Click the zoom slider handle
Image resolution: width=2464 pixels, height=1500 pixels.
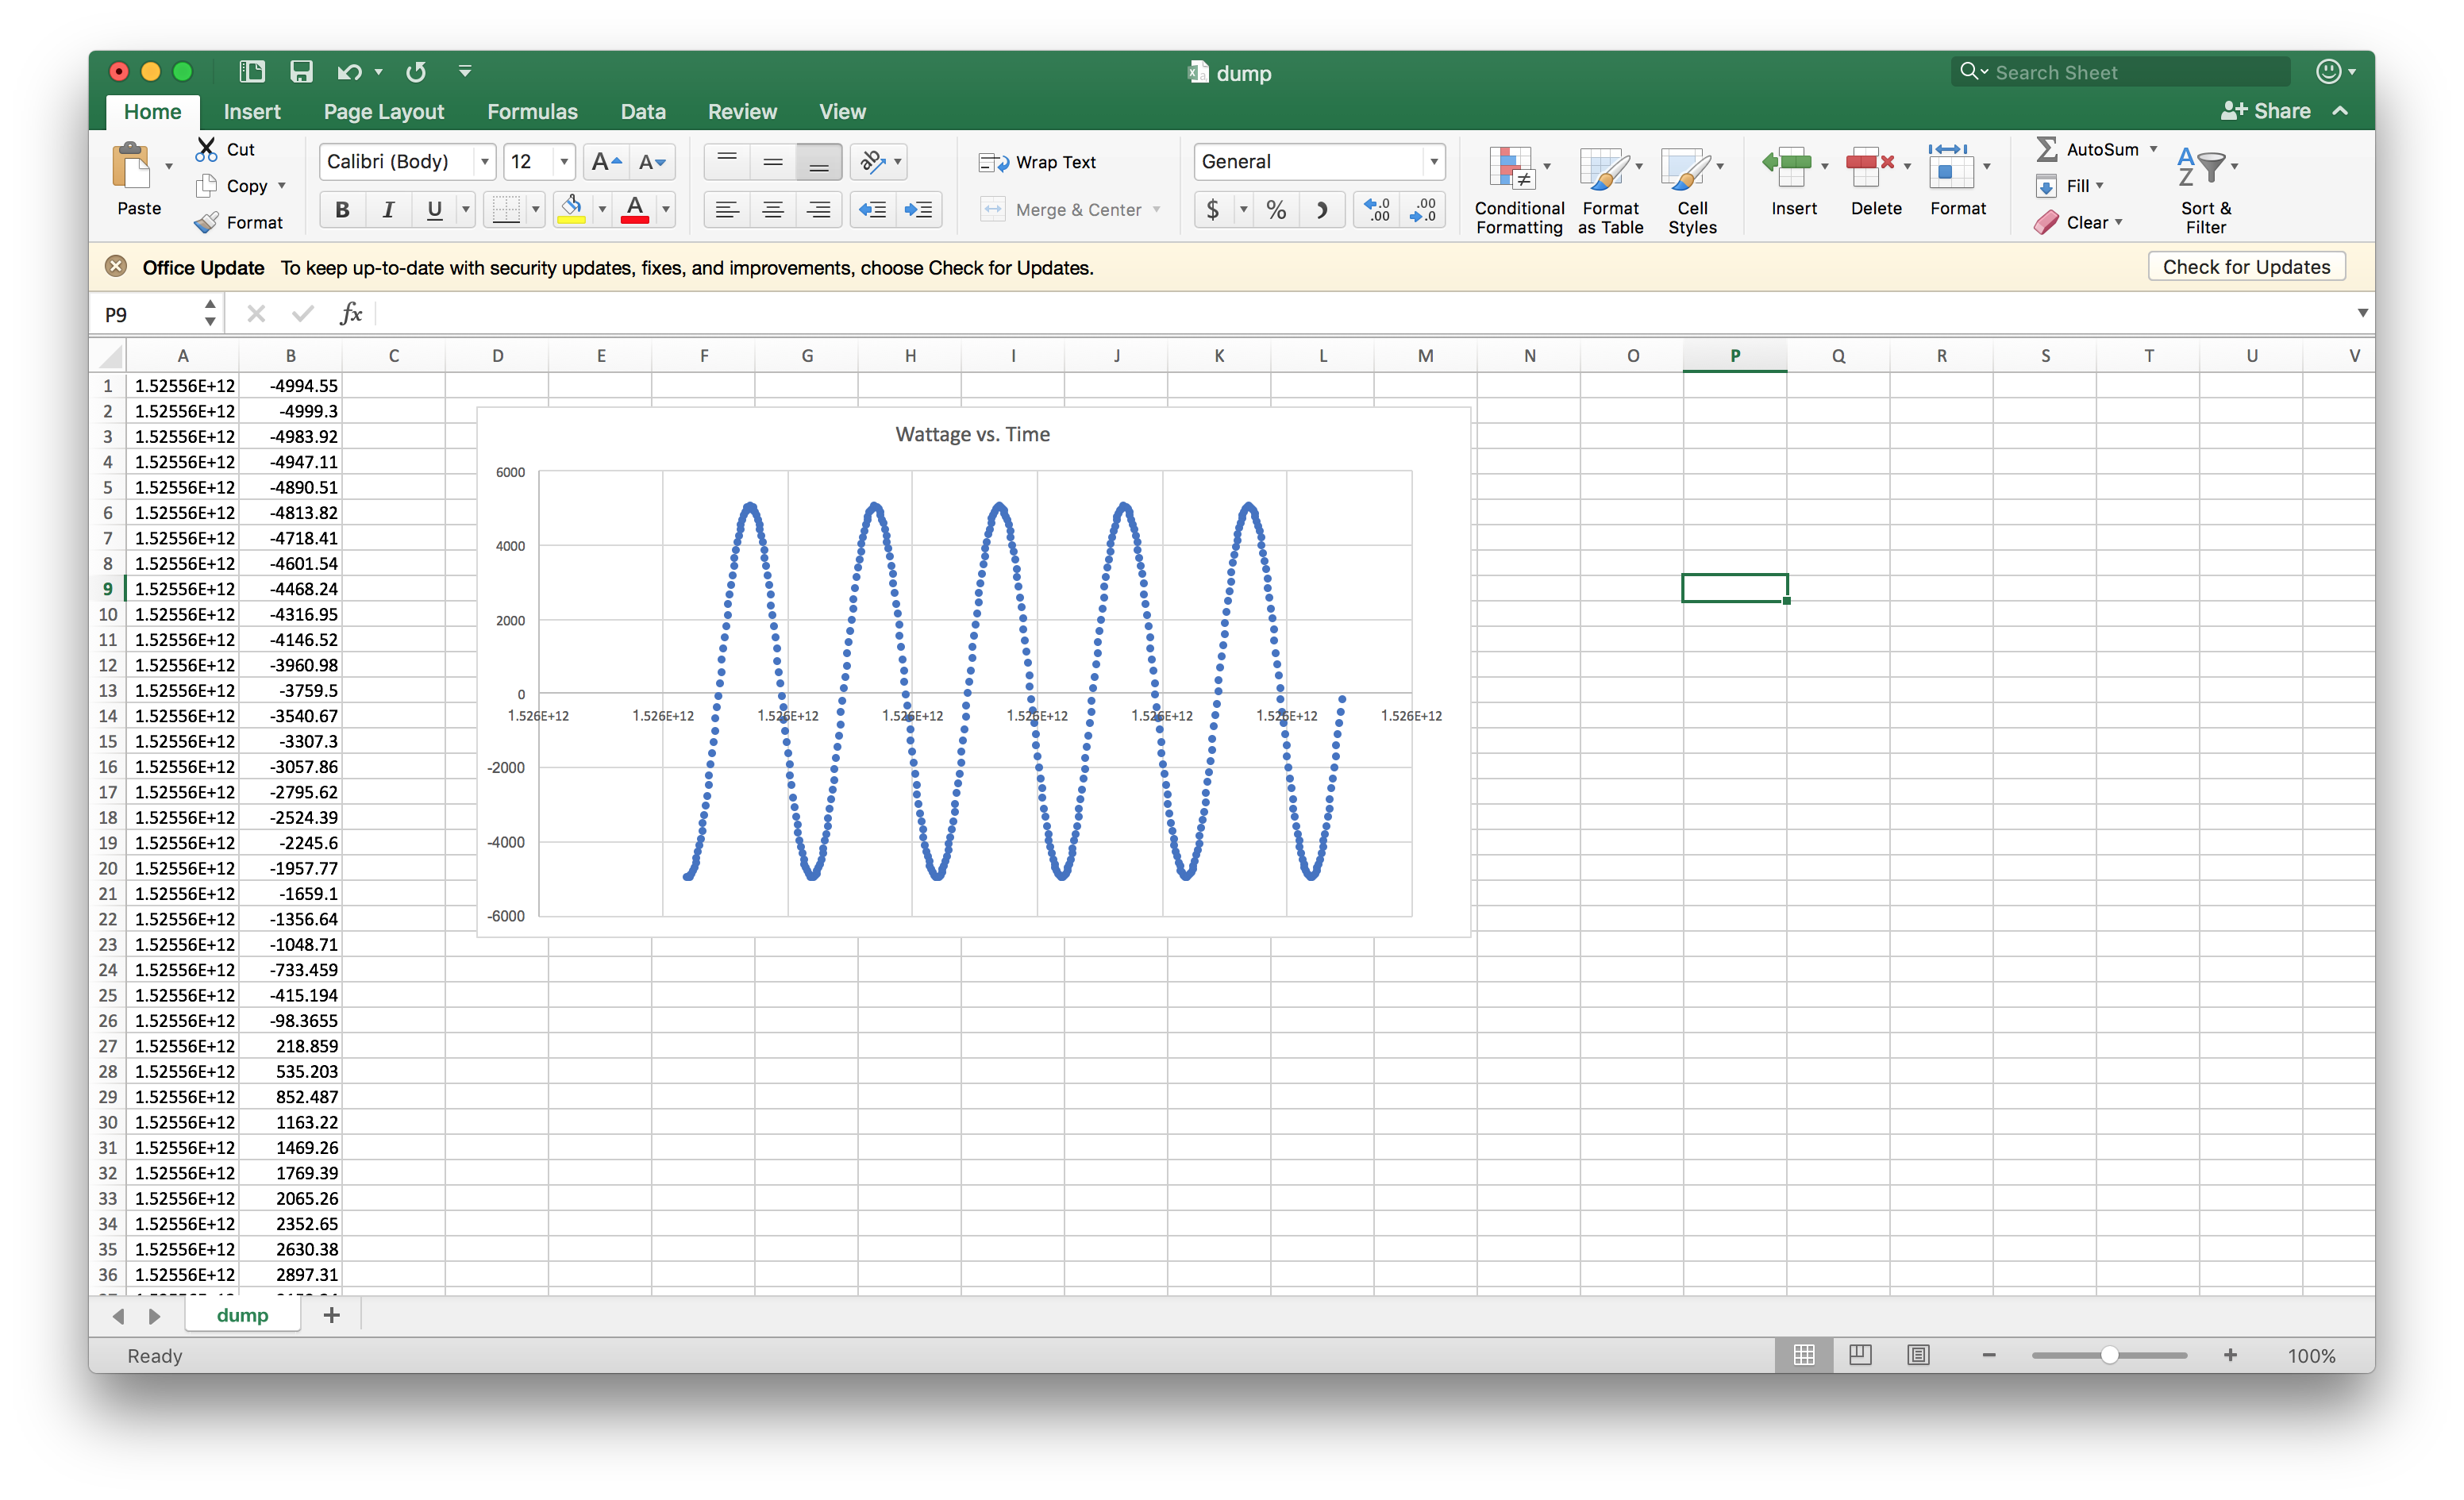[2109, 1355]
